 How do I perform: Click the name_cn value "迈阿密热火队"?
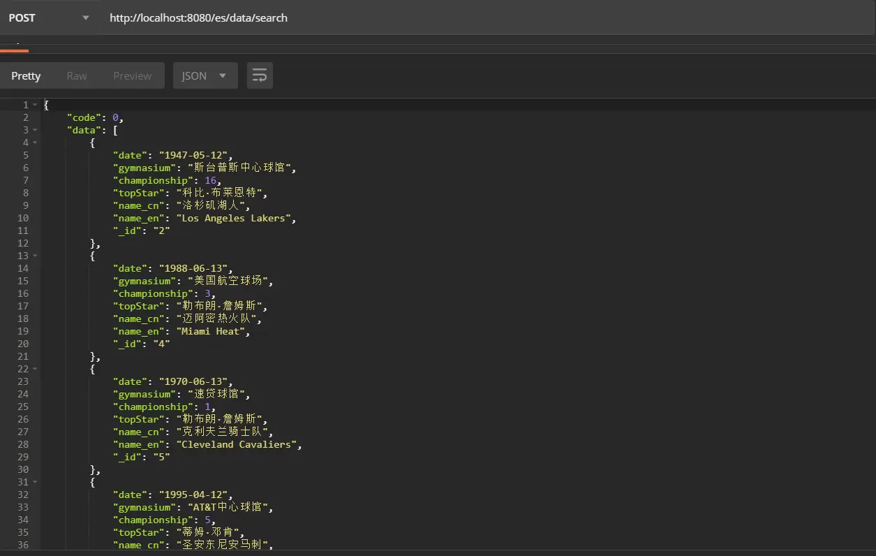(x=216, y=319)
